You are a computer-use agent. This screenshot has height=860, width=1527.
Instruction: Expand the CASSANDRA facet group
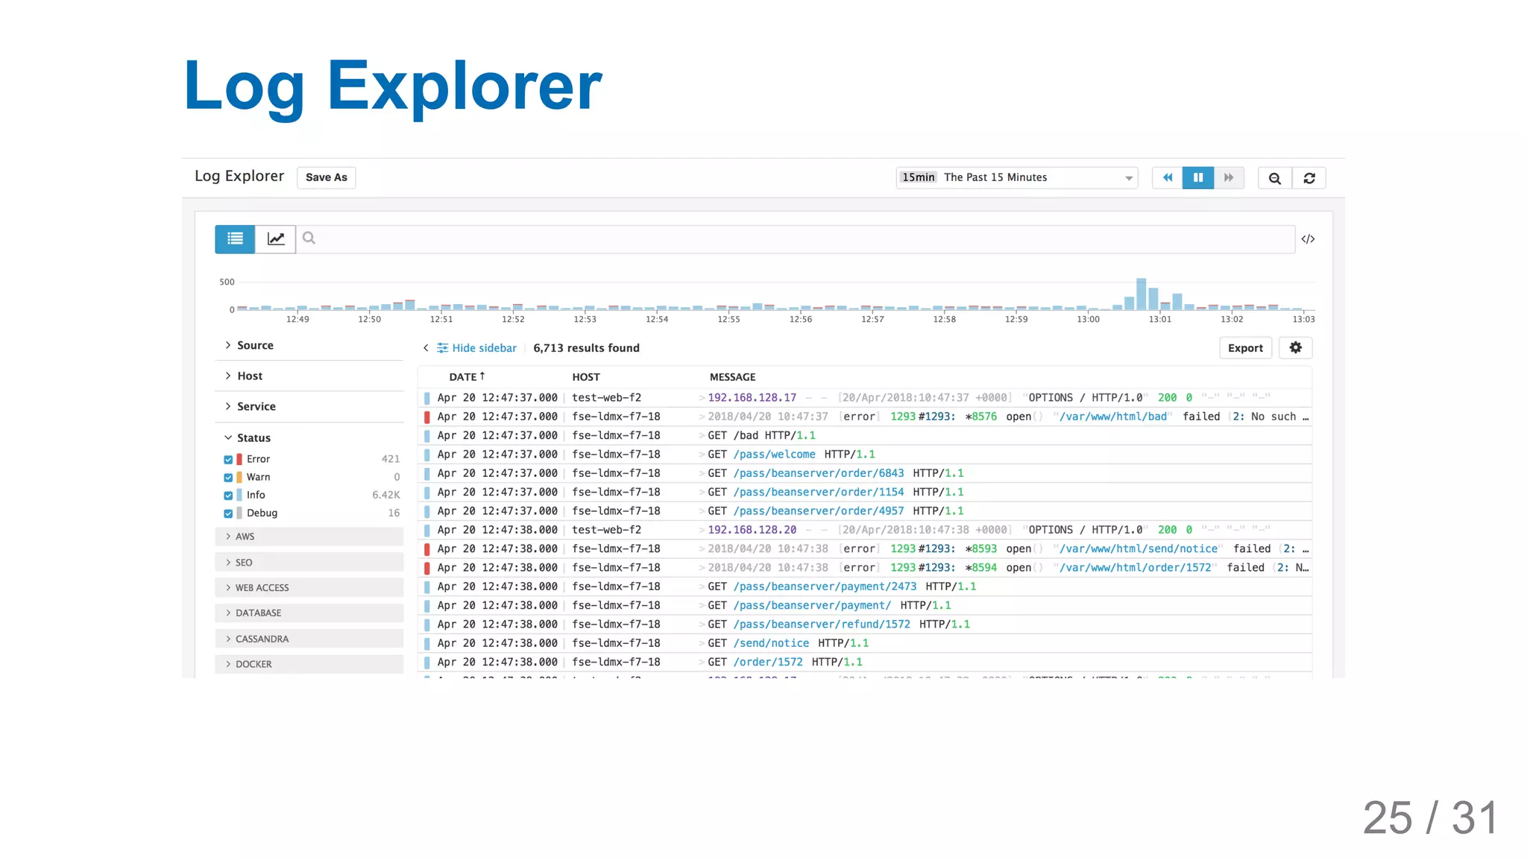(x=309, y=639)
